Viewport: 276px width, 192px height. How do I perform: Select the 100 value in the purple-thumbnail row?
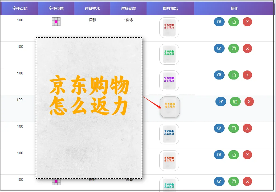coord(20,73)
